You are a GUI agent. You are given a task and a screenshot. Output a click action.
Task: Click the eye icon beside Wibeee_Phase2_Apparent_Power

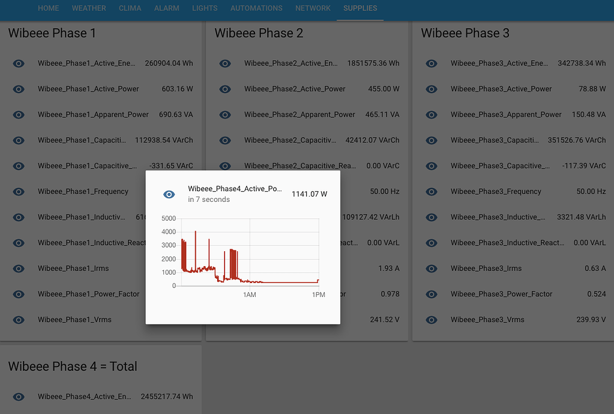[x=224, y=114]
